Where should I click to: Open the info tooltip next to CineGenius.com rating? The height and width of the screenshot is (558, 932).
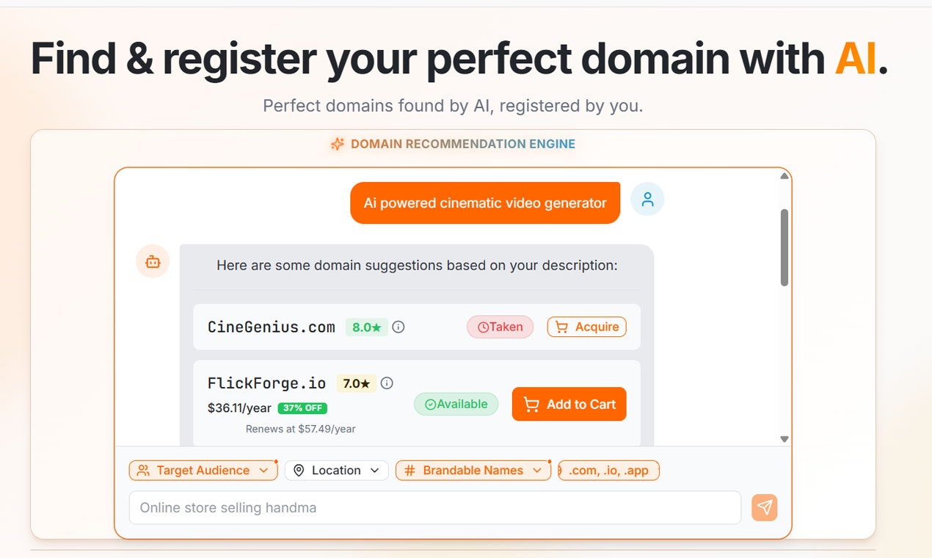coord(398,327)
